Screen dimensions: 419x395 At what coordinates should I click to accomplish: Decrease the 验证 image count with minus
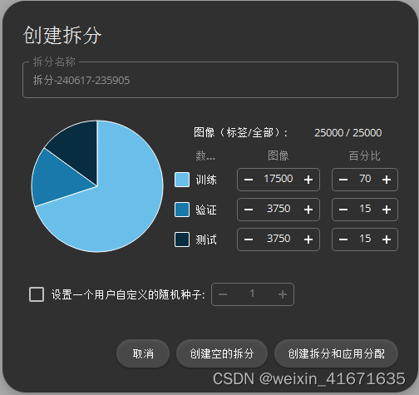tap(249, 210)
